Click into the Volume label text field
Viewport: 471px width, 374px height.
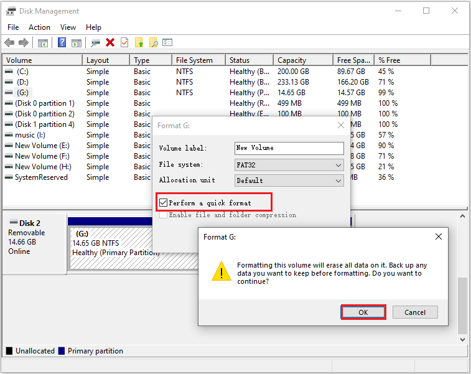(289, 148)
